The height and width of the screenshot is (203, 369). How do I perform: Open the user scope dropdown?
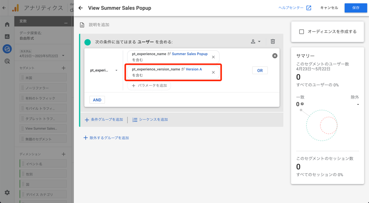[255, 41]
